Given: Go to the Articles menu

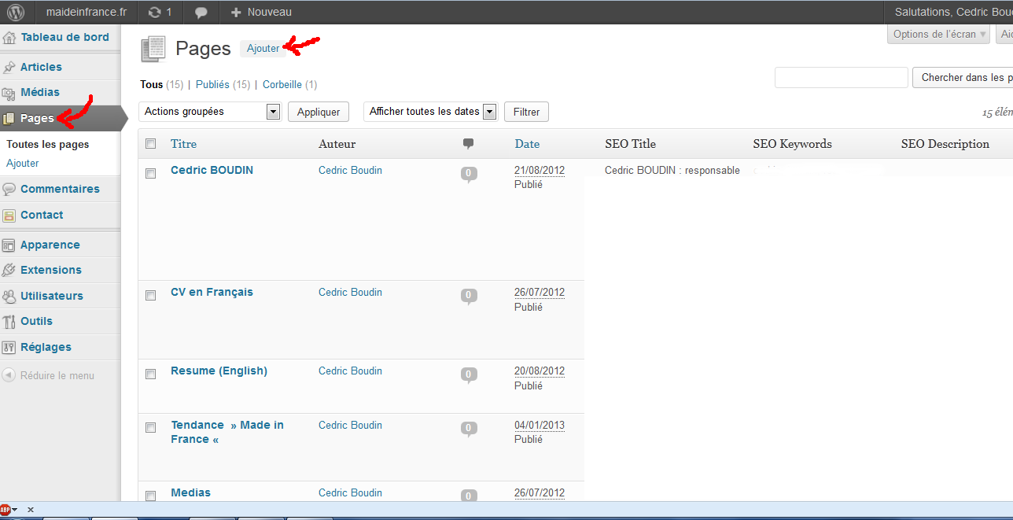Looking at the screenshot, I should (41, 67).
